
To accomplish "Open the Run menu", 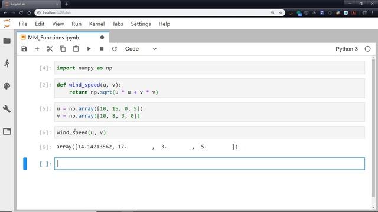I will (76, 24).
